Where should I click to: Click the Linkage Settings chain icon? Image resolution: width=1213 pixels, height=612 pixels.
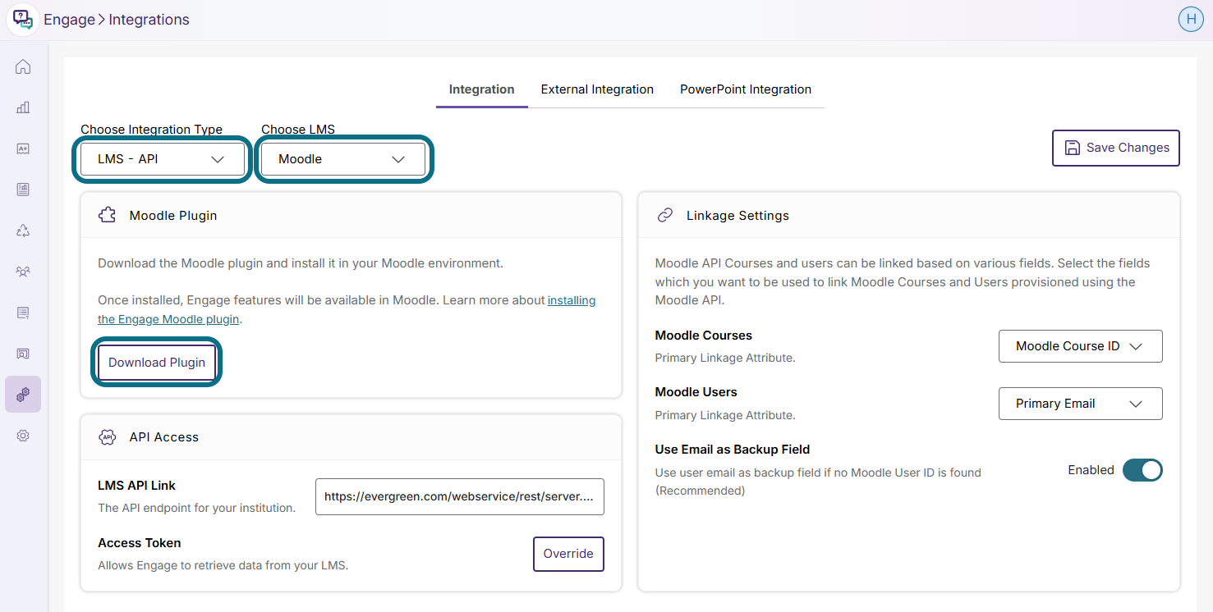[665, 215]
